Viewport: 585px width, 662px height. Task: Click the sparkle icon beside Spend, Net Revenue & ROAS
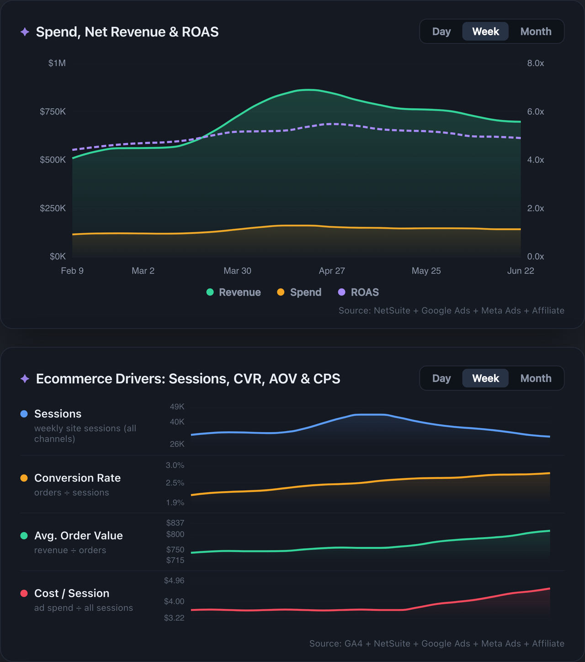point(25,32)
